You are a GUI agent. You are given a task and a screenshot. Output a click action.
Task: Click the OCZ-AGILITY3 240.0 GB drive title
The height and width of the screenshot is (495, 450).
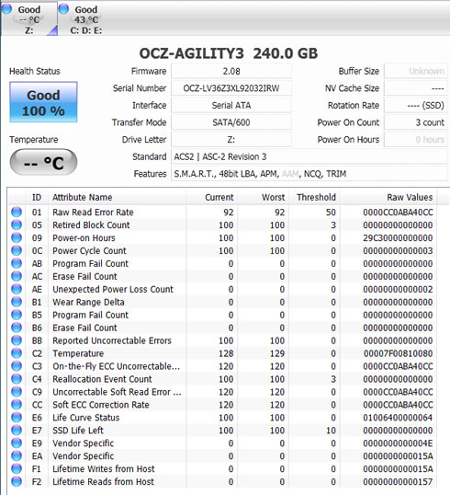229,53
